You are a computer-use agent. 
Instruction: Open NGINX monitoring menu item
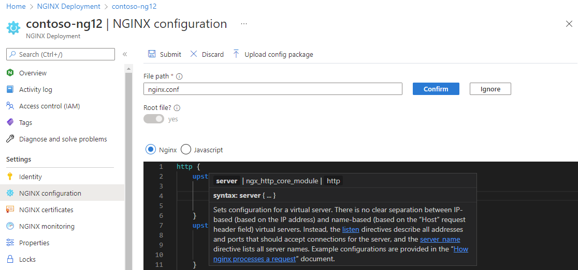tap(47, 226)
